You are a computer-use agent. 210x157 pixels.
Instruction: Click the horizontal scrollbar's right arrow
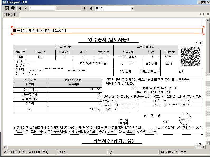(204, 146)
